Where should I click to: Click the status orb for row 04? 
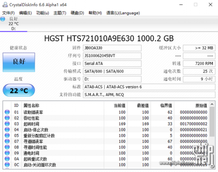coord(7,129)
